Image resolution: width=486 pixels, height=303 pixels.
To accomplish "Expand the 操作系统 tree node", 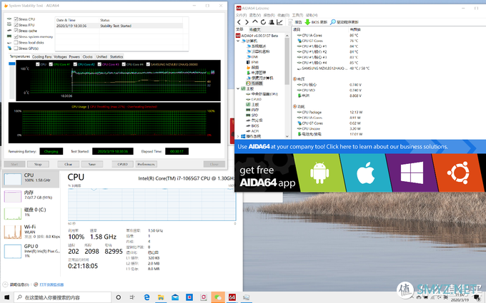I will click(238, 136).
